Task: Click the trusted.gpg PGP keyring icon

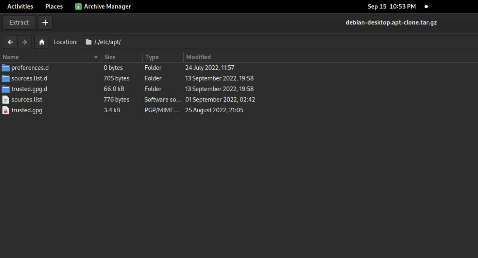Action: point(6,110)
